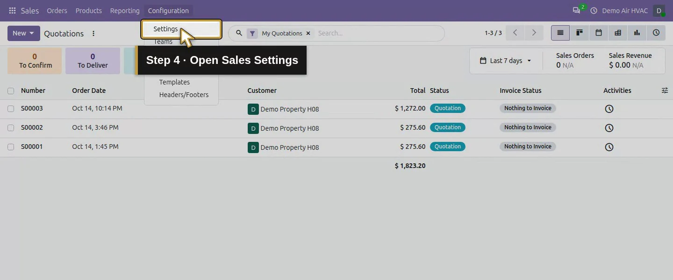The height and width of the screenshot is (280, 673).
Task: Open optional columns adjust icon
Action: pyautogui.click(x=665, y=91)
